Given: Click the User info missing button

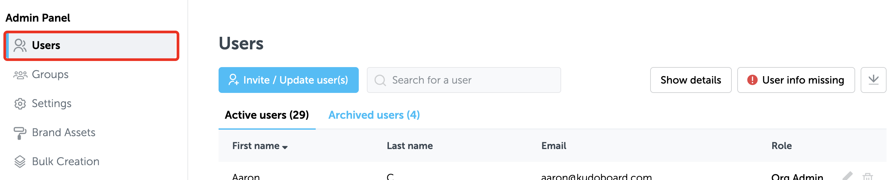Looking at the screenshot, I should tap(796, 80).
